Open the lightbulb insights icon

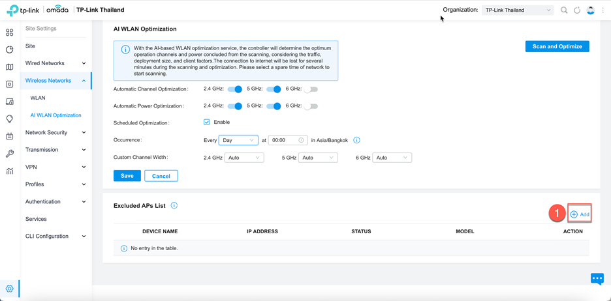coord(10,119)
